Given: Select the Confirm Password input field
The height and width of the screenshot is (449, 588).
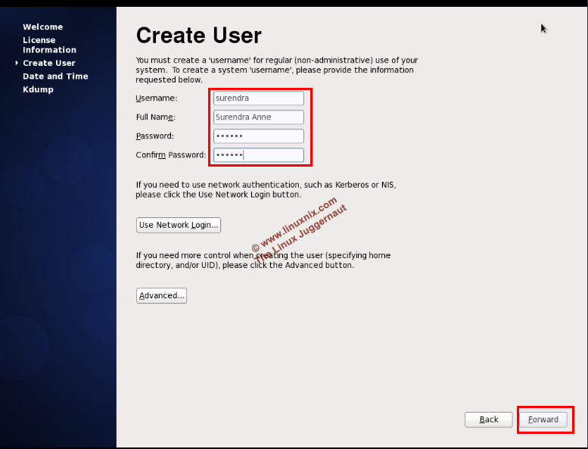Looking at the screenshot, I should point(258,155).
